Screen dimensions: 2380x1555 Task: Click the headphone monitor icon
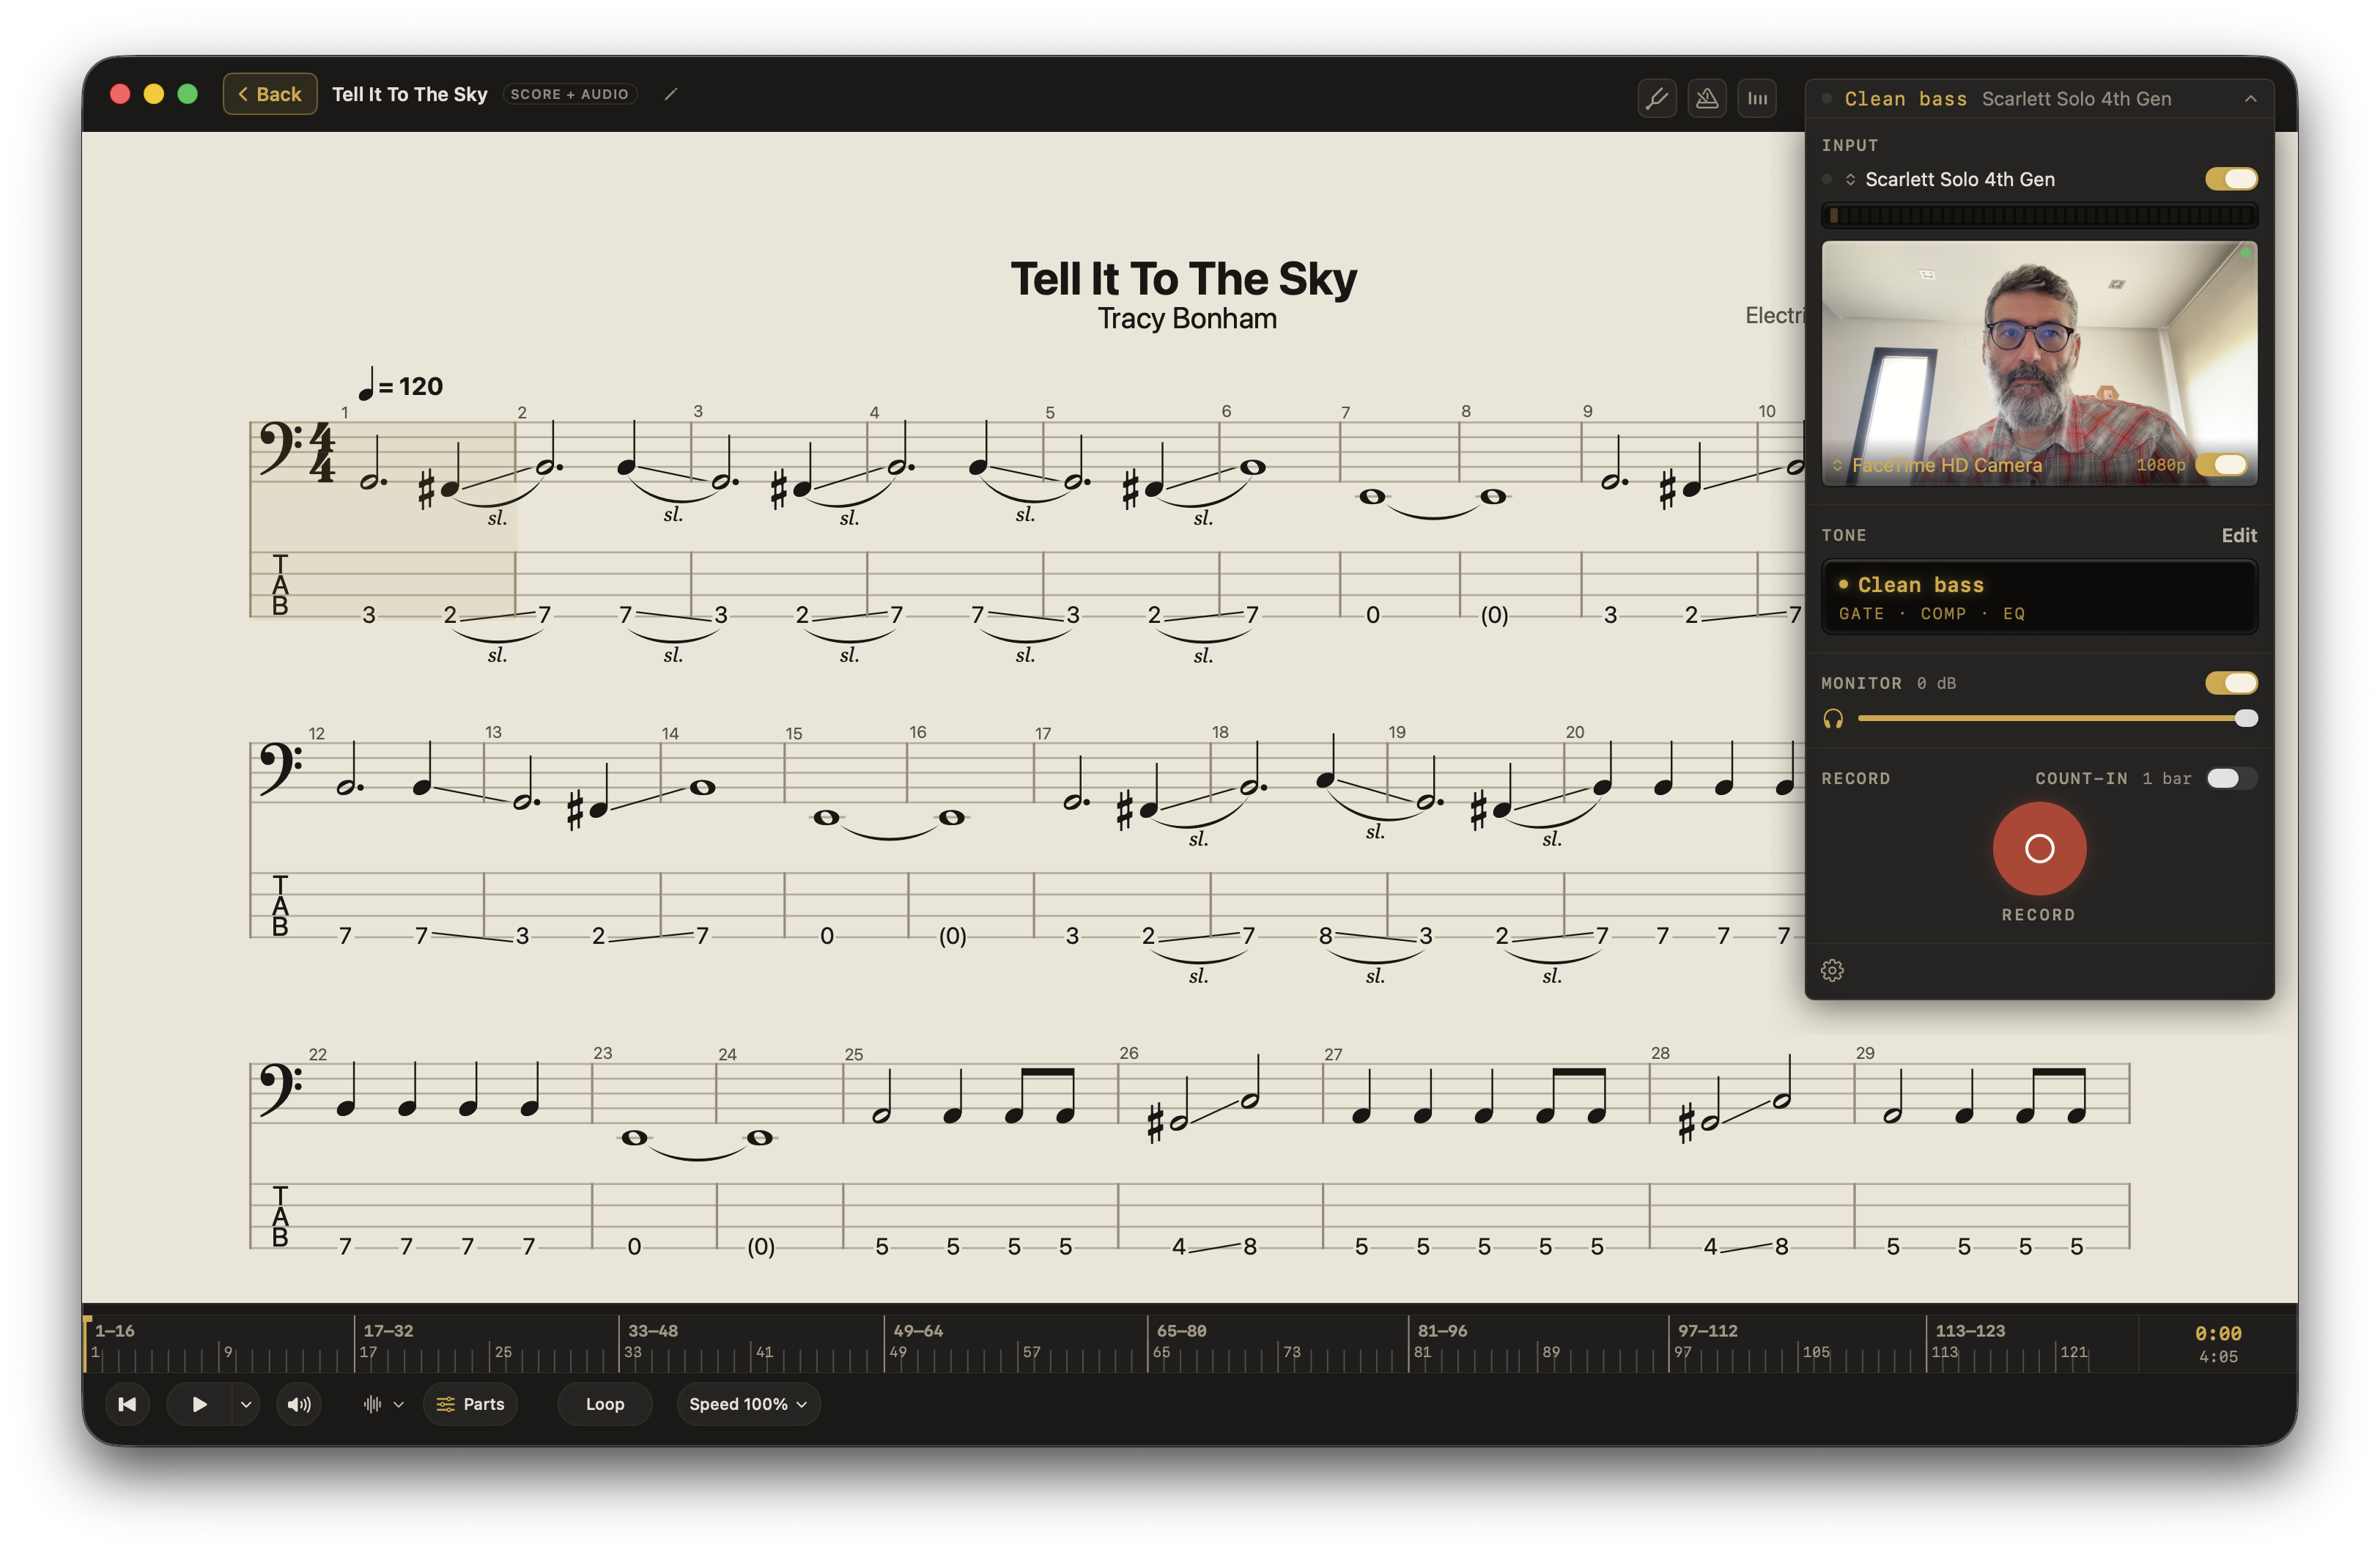pyautogui.click(x=1833, y=719)
